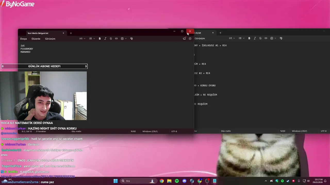Open Notepad settings gear in front window
Screen dimensions: 330x185
tap(190, 39)
